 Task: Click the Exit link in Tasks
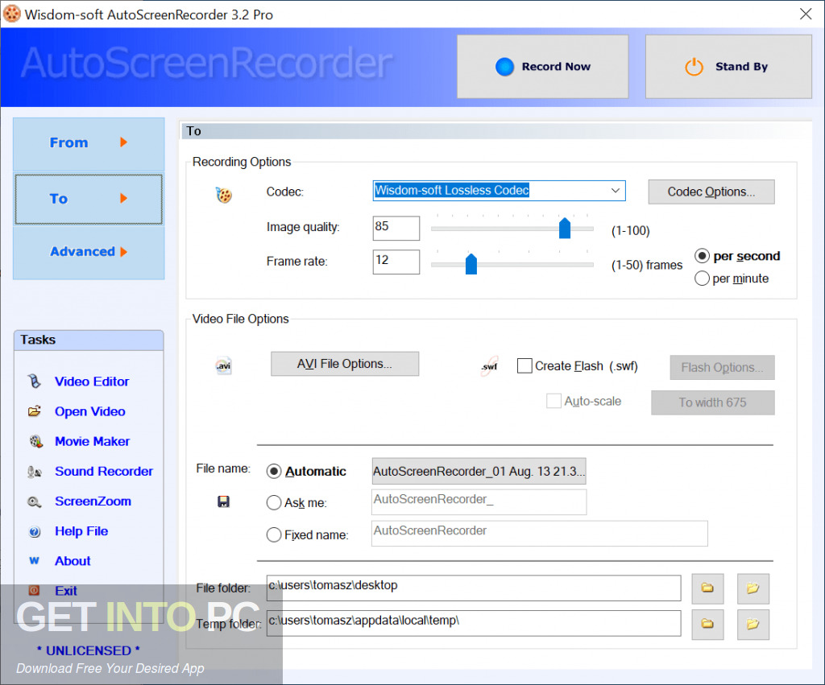pyautogui.click(x=66, y=591)
